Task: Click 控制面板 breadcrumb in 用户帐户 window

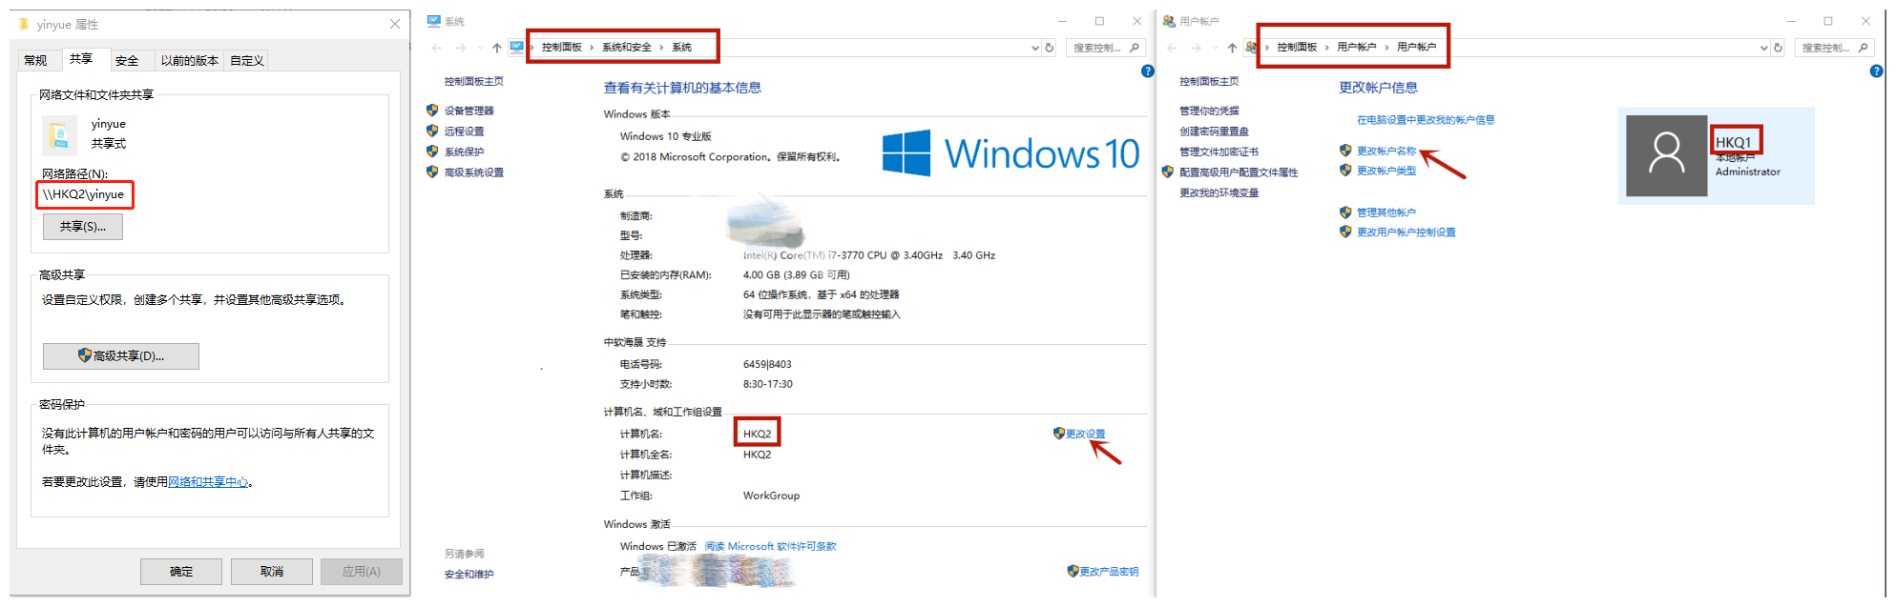Action: 1297,48
